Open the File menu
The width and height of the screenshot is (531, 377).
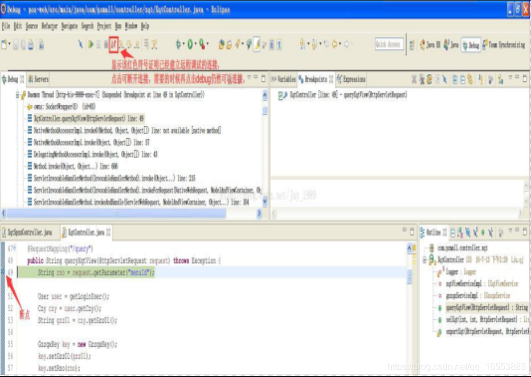tap(6, 26)
